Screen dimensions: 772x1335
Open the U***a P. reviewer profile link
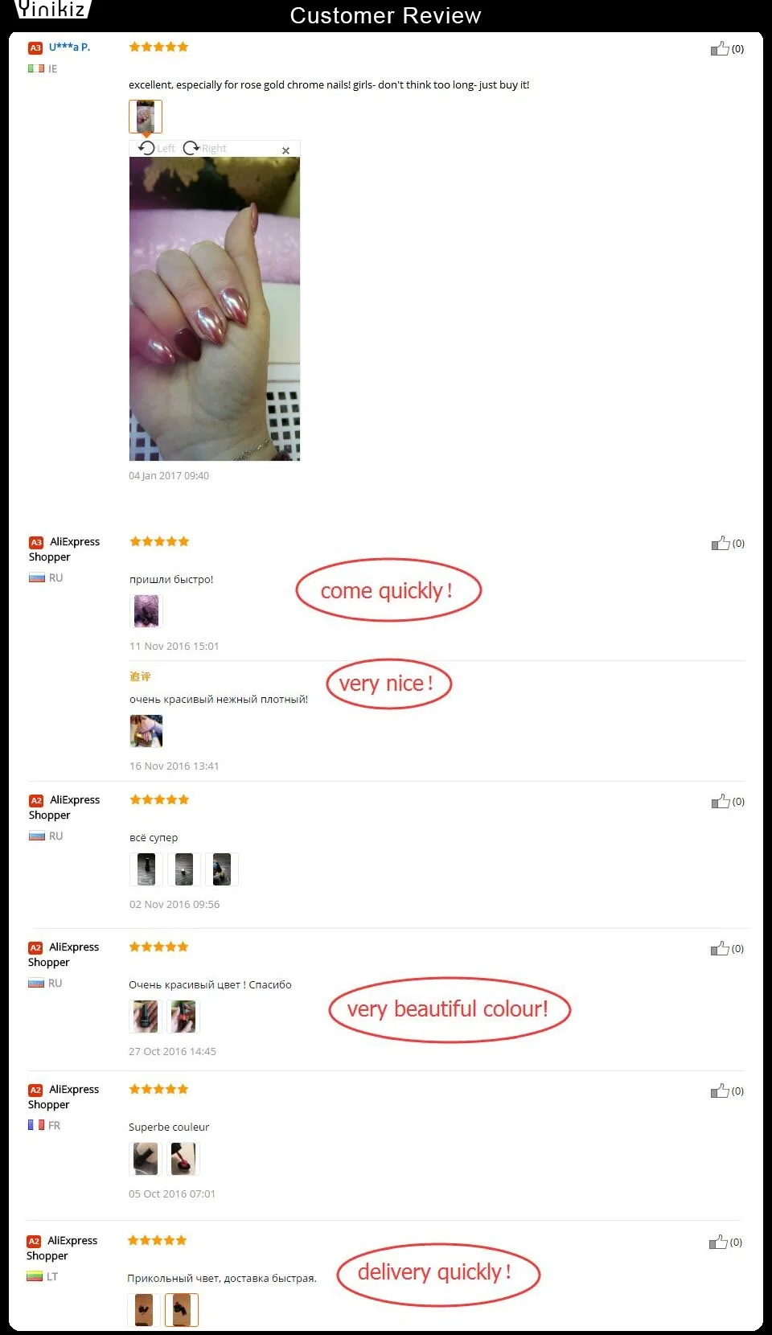(69, 47)
